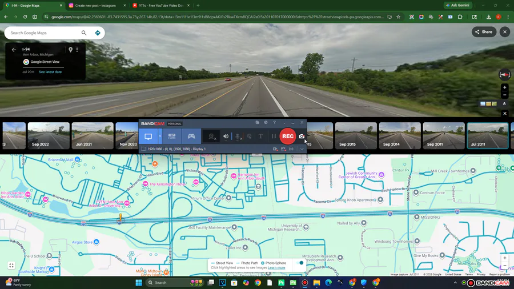Select Sep 2022 Street View thumbnail
Screen dimensions: 514x289
point(49,135)
